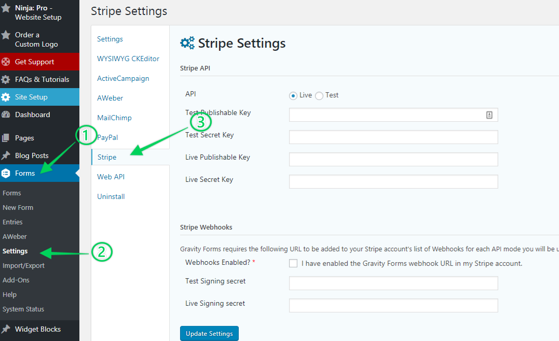This screenshot has height=341, width=559.
Task: Open FAQs & Tutorials menu item
Action: coord(39,79)
